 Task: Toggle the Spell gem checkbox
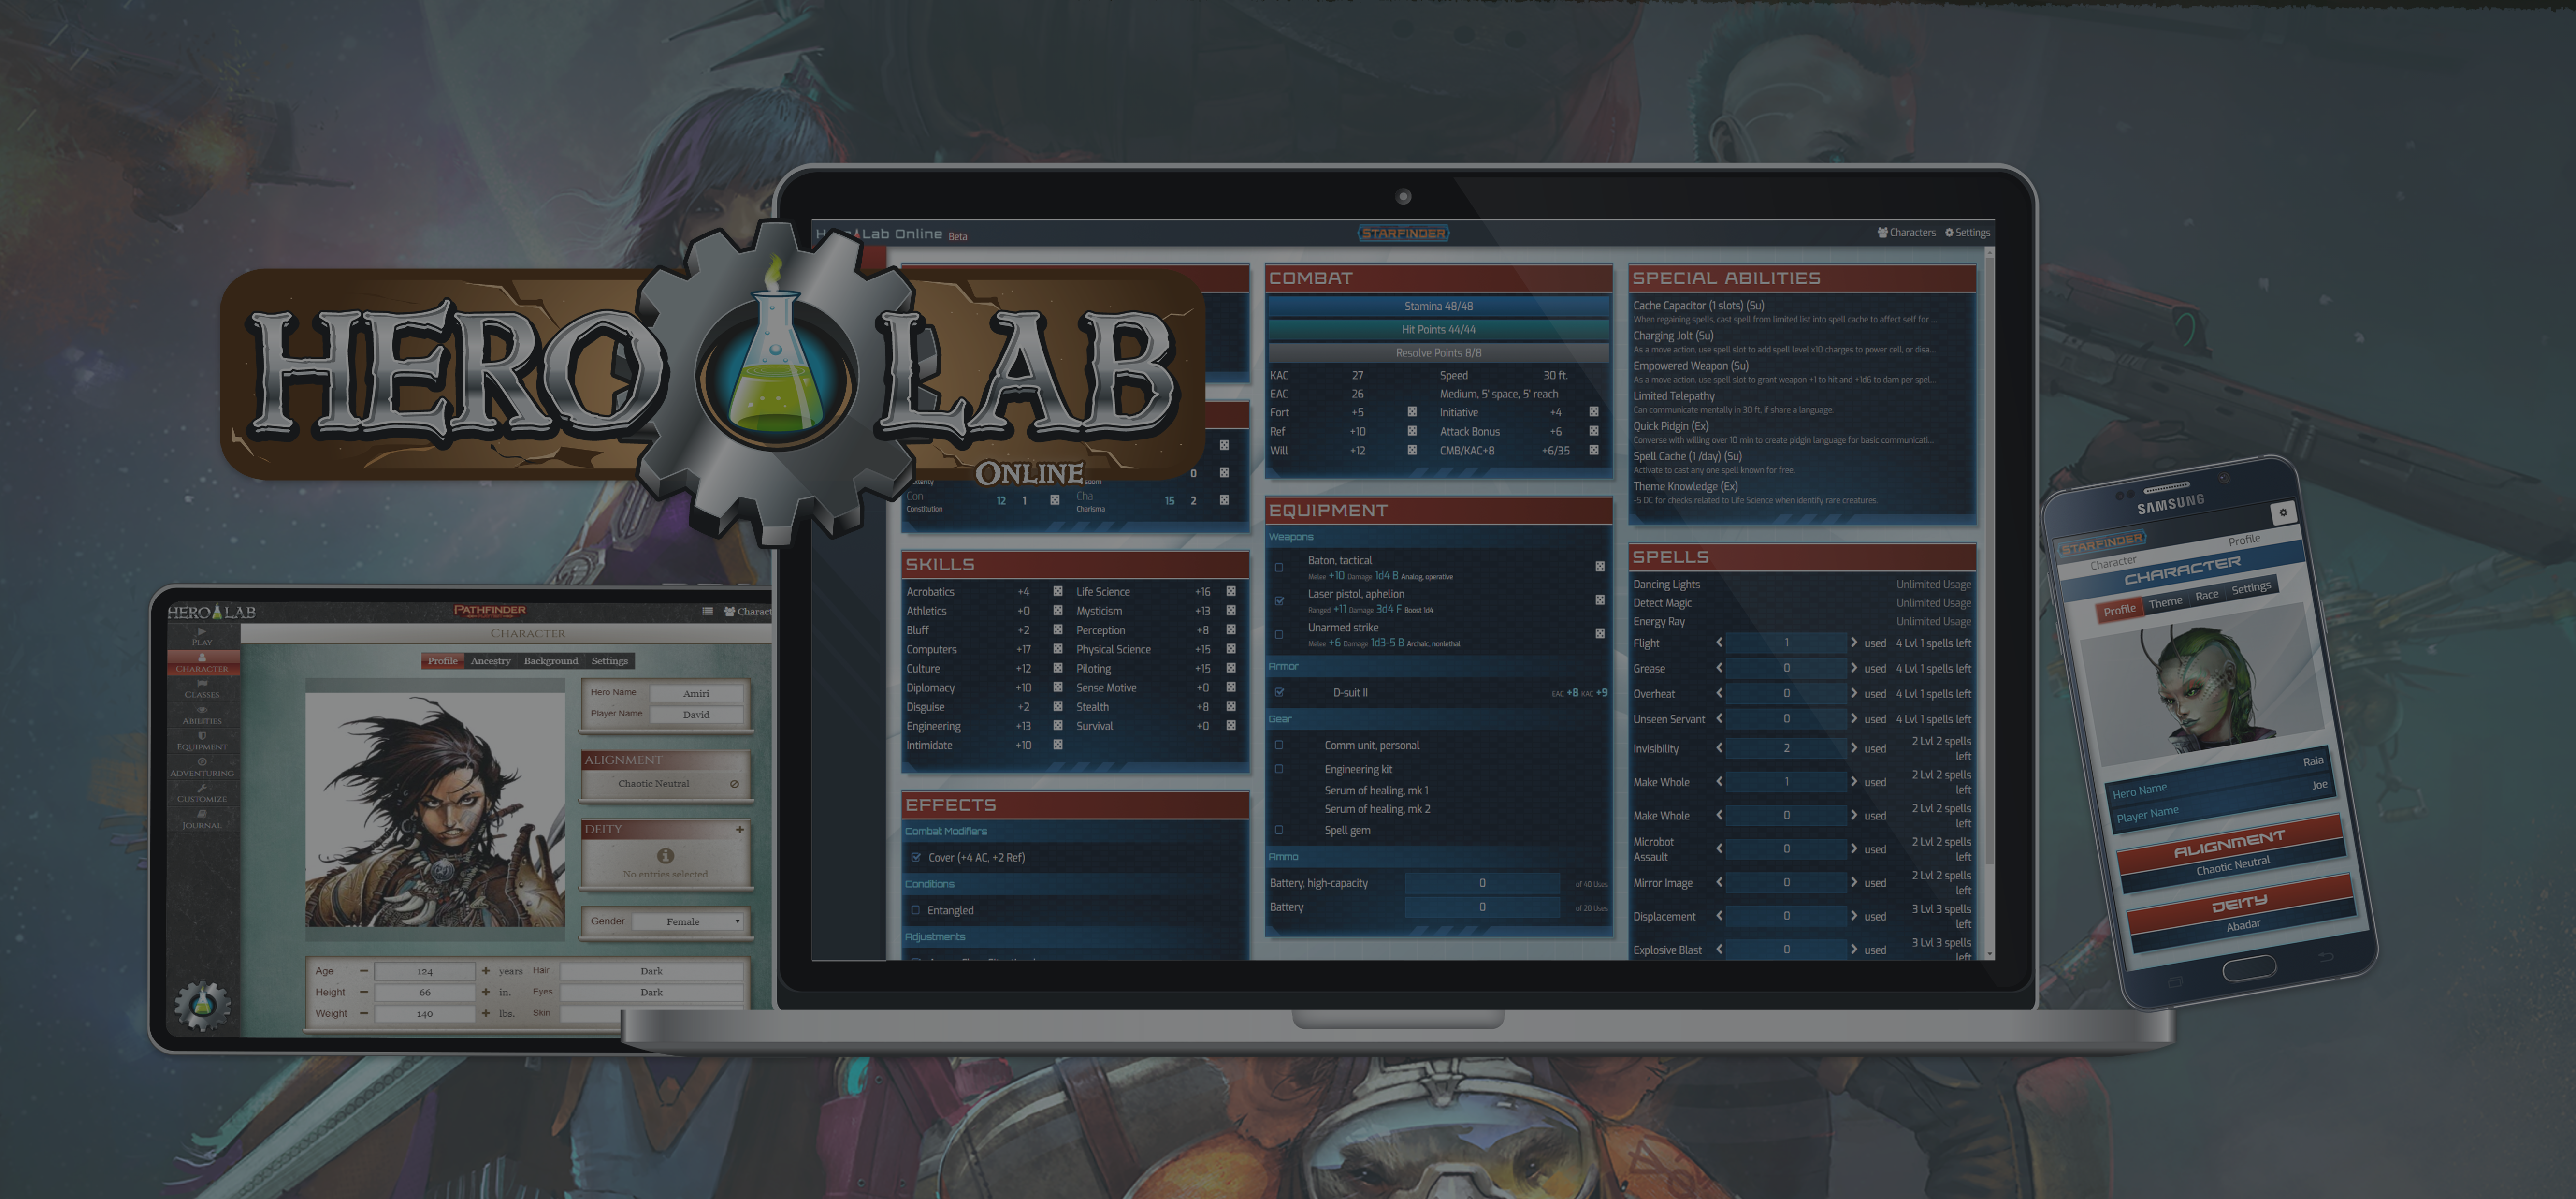coord(1279,830)
